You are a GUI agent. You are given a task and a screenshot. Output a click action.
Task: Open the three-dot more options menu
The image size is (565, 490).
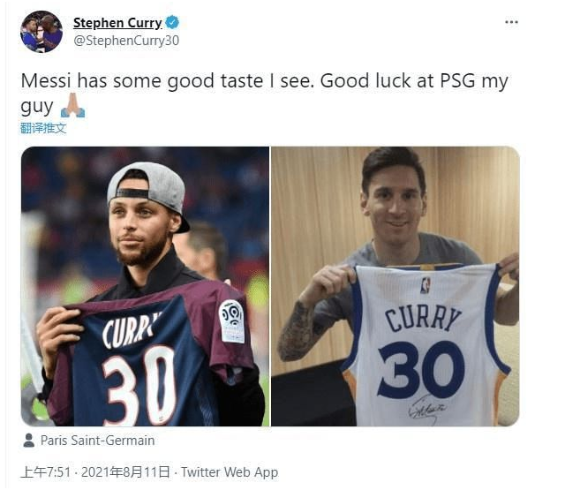511,22
